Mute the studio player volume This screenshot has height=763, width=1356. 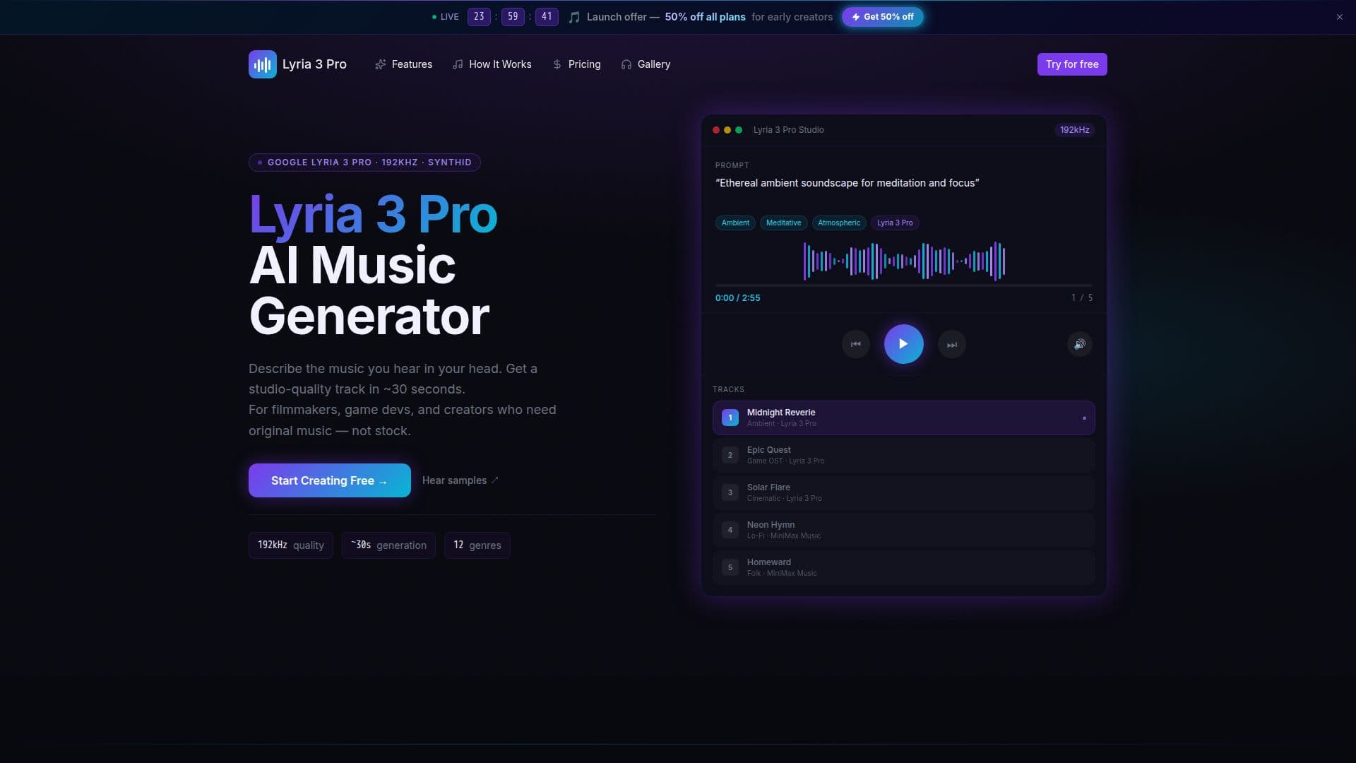[1079, 344]
